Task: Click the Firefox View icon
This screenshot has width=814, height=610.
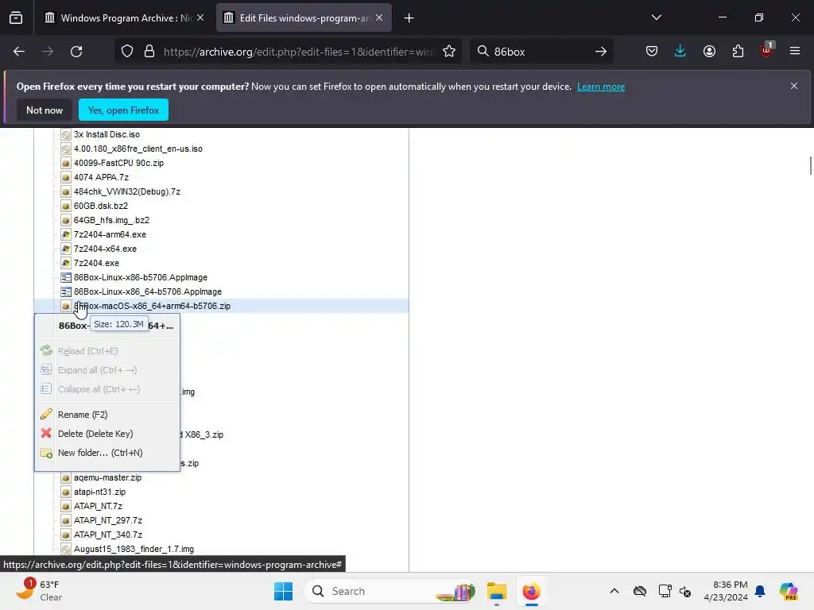Action: pyautogui.click(x=16, y=18)
